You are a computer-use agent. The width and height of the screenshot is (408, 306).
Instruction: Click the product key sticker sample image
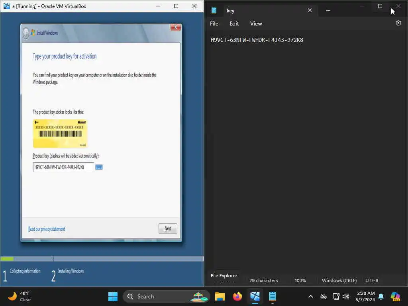pyautogui.click(x=60, y=133)
